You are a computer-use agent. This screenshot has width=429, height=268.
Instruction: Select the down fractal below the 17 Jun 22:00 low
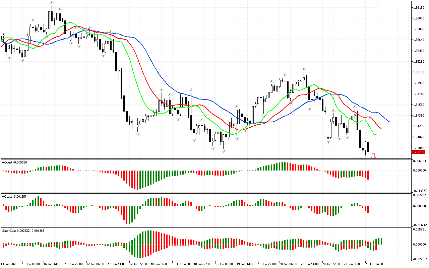pyautogui.click(x=137, y=134)
